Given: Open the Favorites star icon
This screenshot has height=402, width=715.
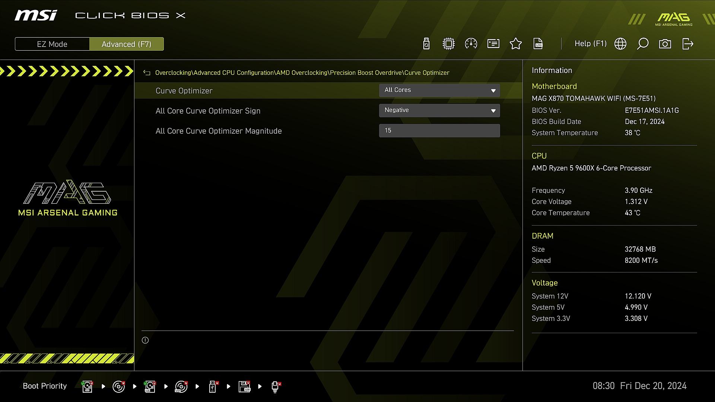Looking at the screenshot, I should pyautogui.click(x=516, y=44).
